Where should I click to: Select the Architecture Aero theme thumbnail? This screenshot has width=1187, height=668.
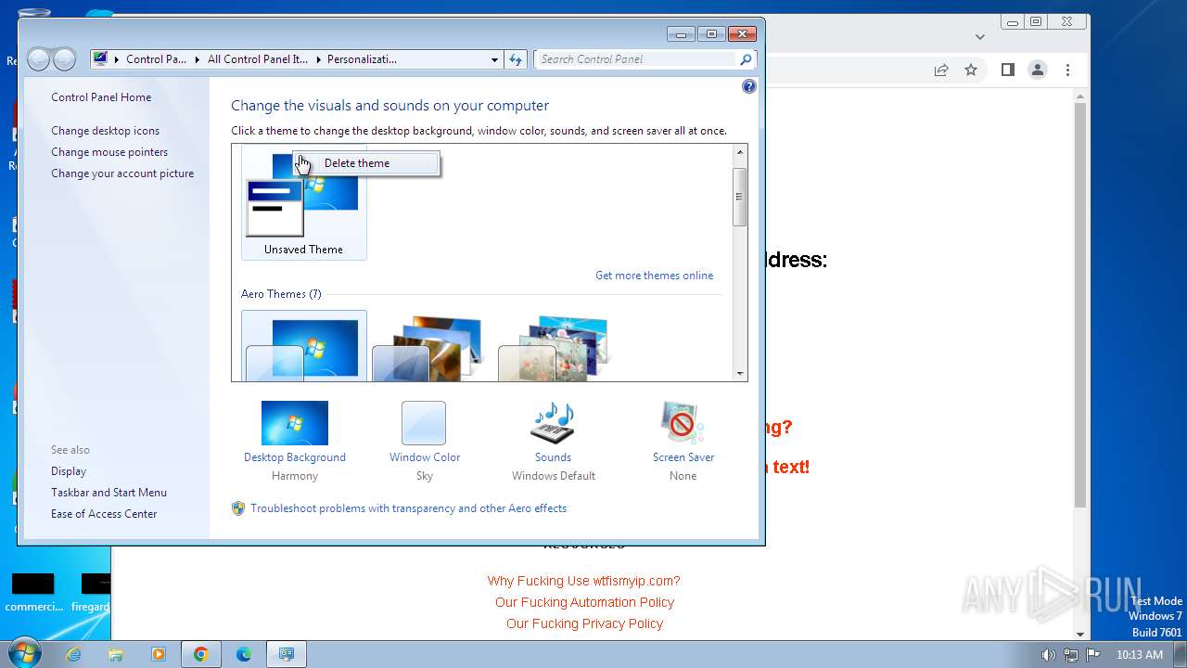click(428, 348)
